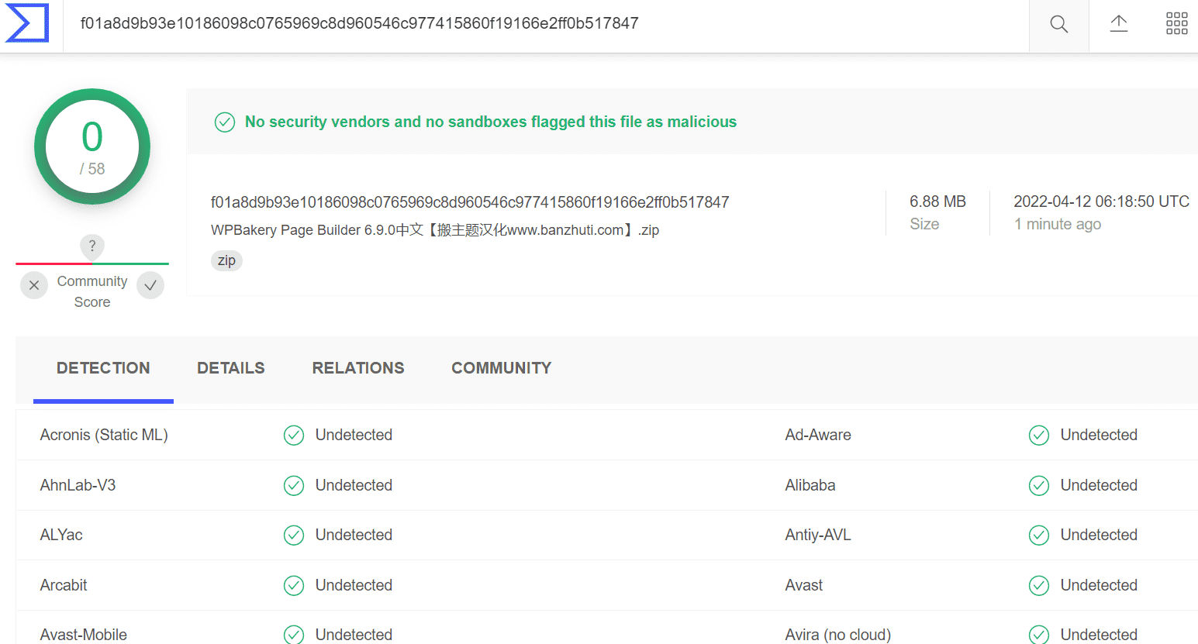Viewport: 1198px width, 644px height.
Task: Click the '1 minute ago' text
Action: point(1058,224)
